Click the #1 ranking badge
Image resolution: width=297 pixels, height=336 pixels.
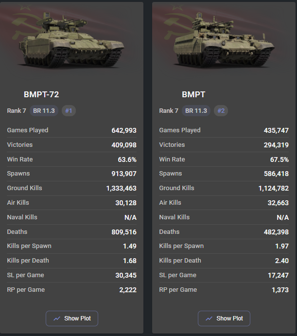[69, 111]
